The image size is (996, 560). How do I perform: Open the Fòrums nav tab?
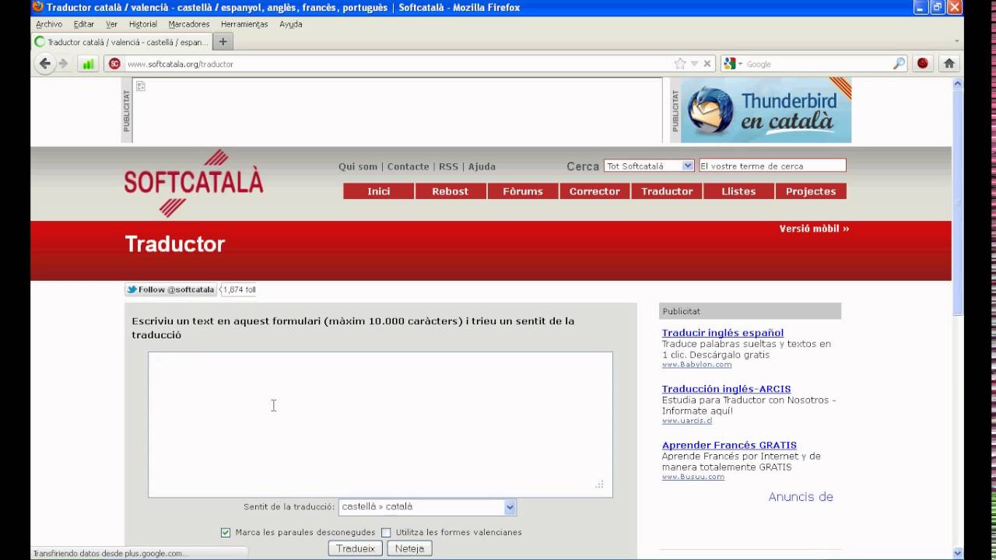(523, 191)
